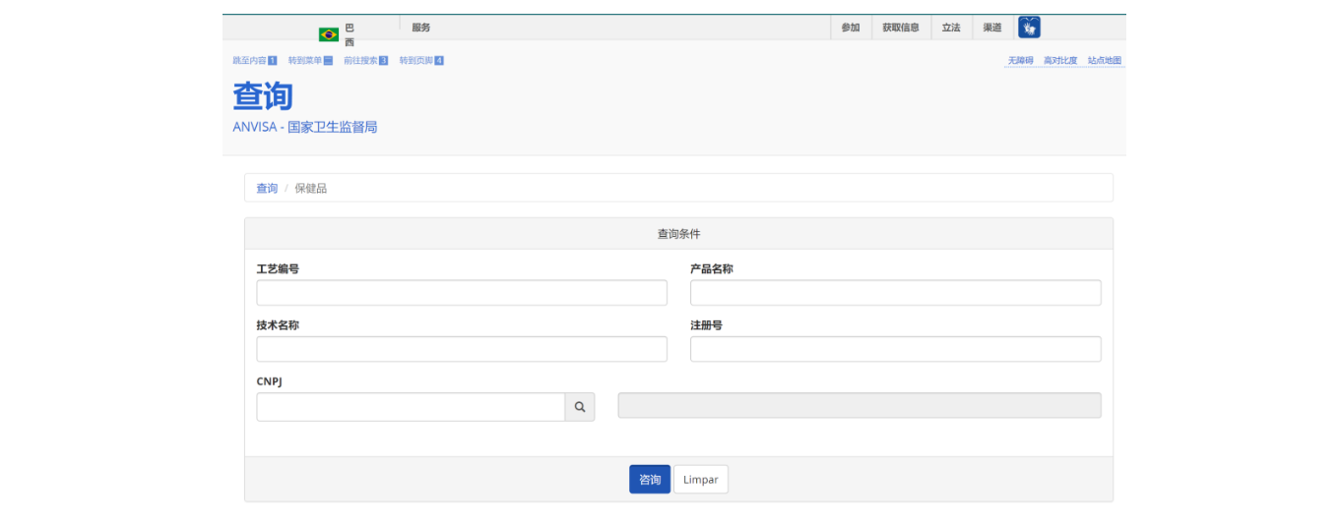Toggle 高对比度 high contrast mode
Image resolution: width=1338 pixels, height=522 pixels.
pyautogui.click(x=1060, y=61)
